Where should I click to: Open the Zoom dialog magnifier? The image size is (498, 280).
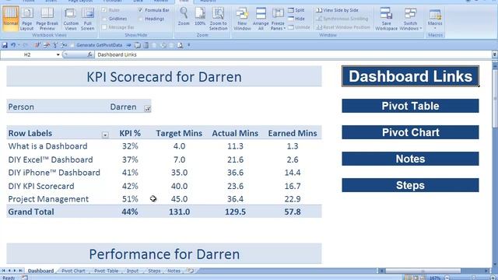pos(184,16)
